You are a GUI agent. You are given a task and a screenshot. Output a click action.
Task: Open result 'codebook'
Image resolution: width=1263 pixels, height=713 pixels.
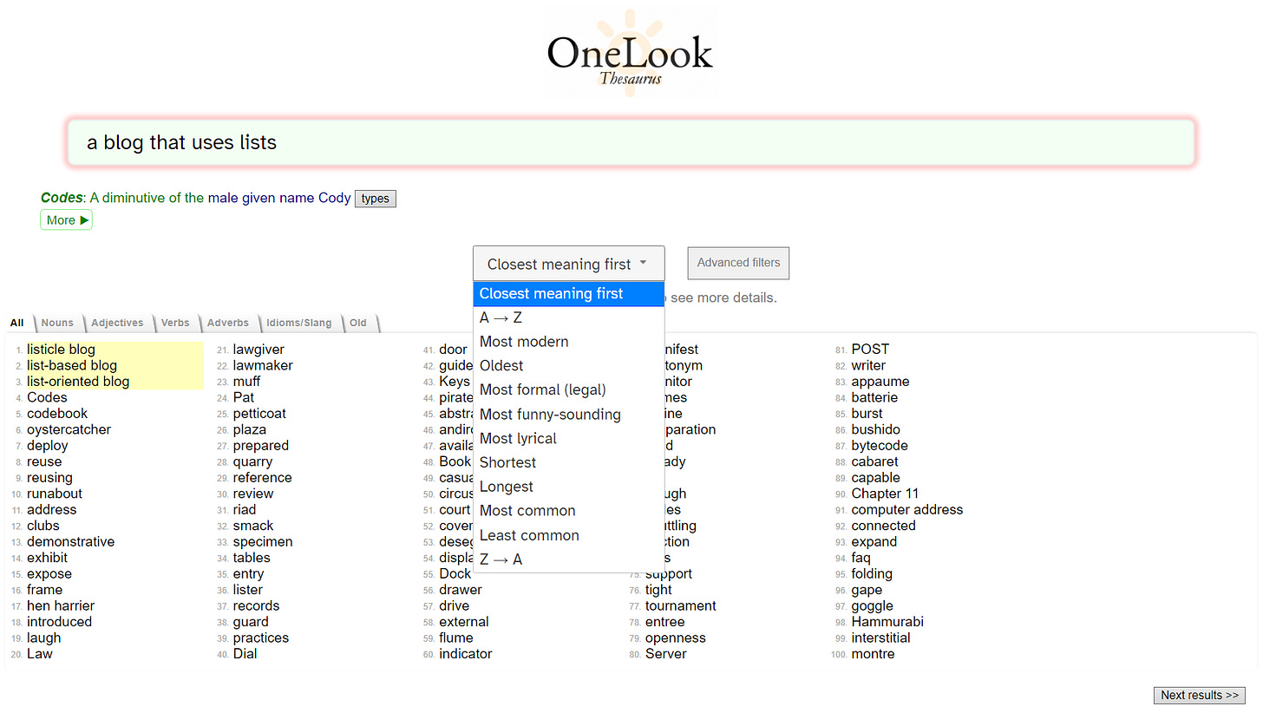tap(57, 414)
